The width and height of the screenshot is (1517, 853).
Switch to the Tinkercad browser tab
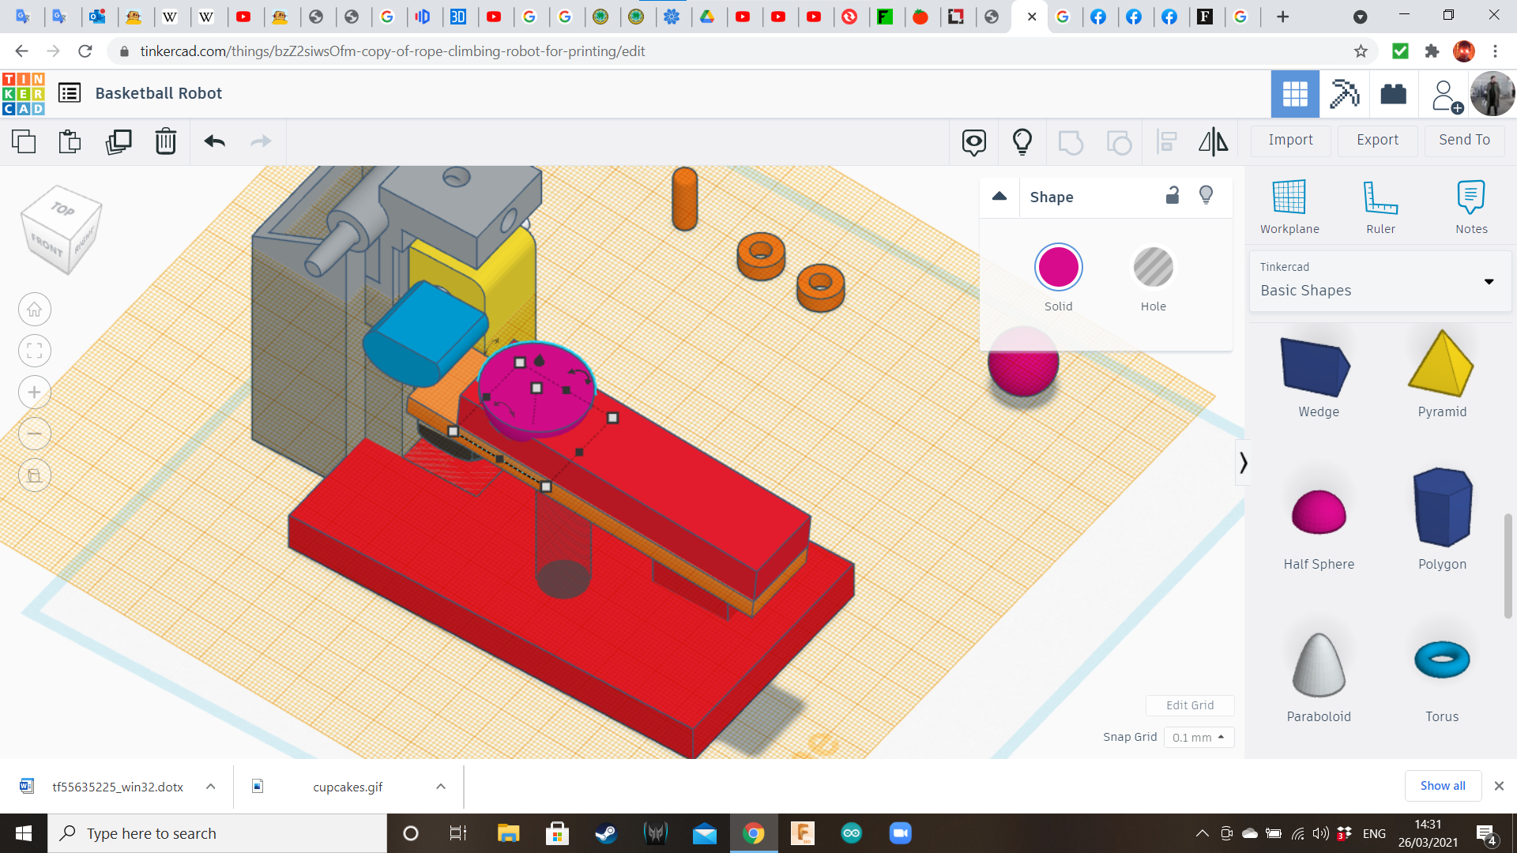click(1019, 17)
